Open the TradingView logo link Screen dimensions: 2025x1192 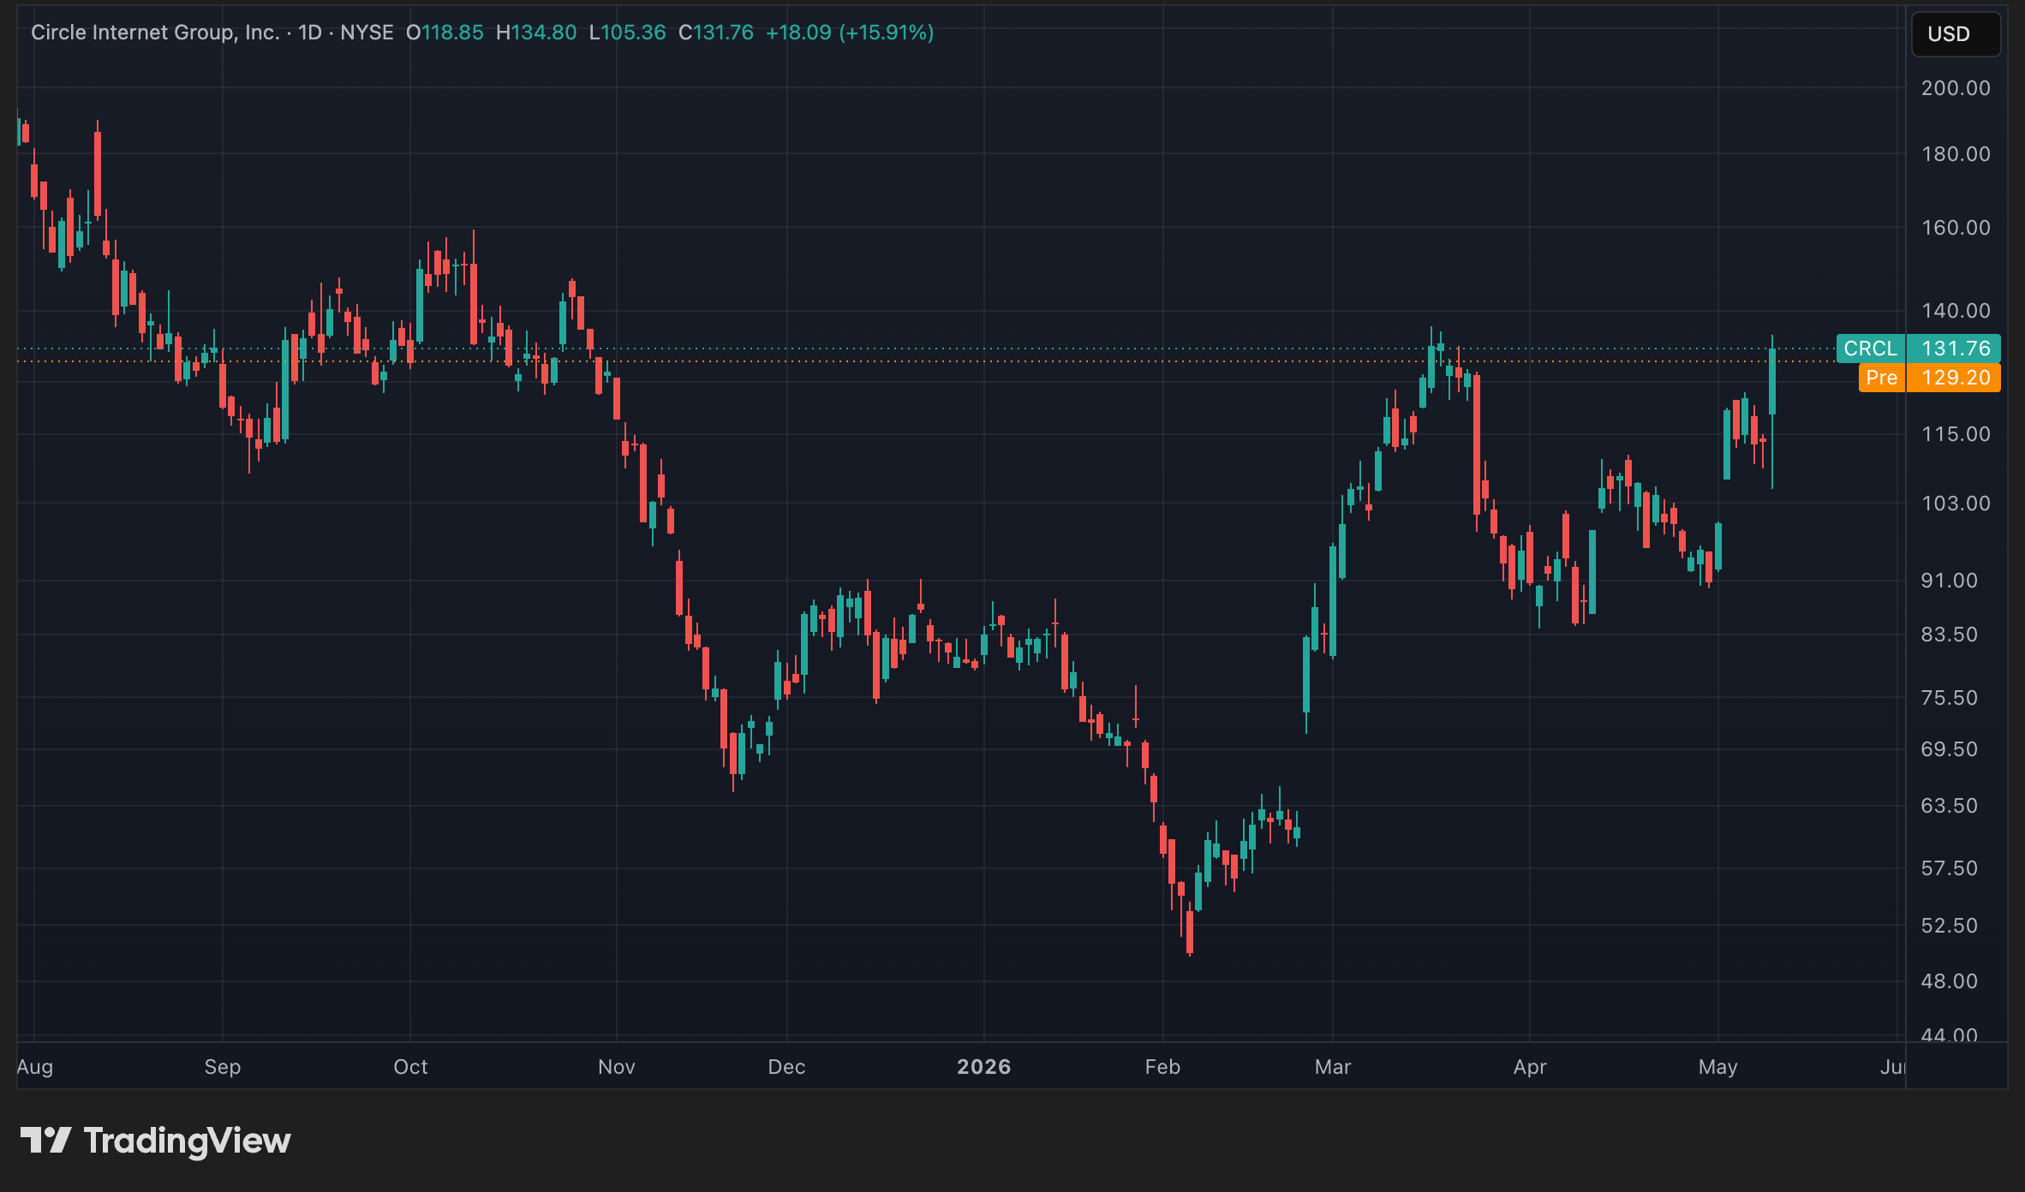coord(156,1141)
